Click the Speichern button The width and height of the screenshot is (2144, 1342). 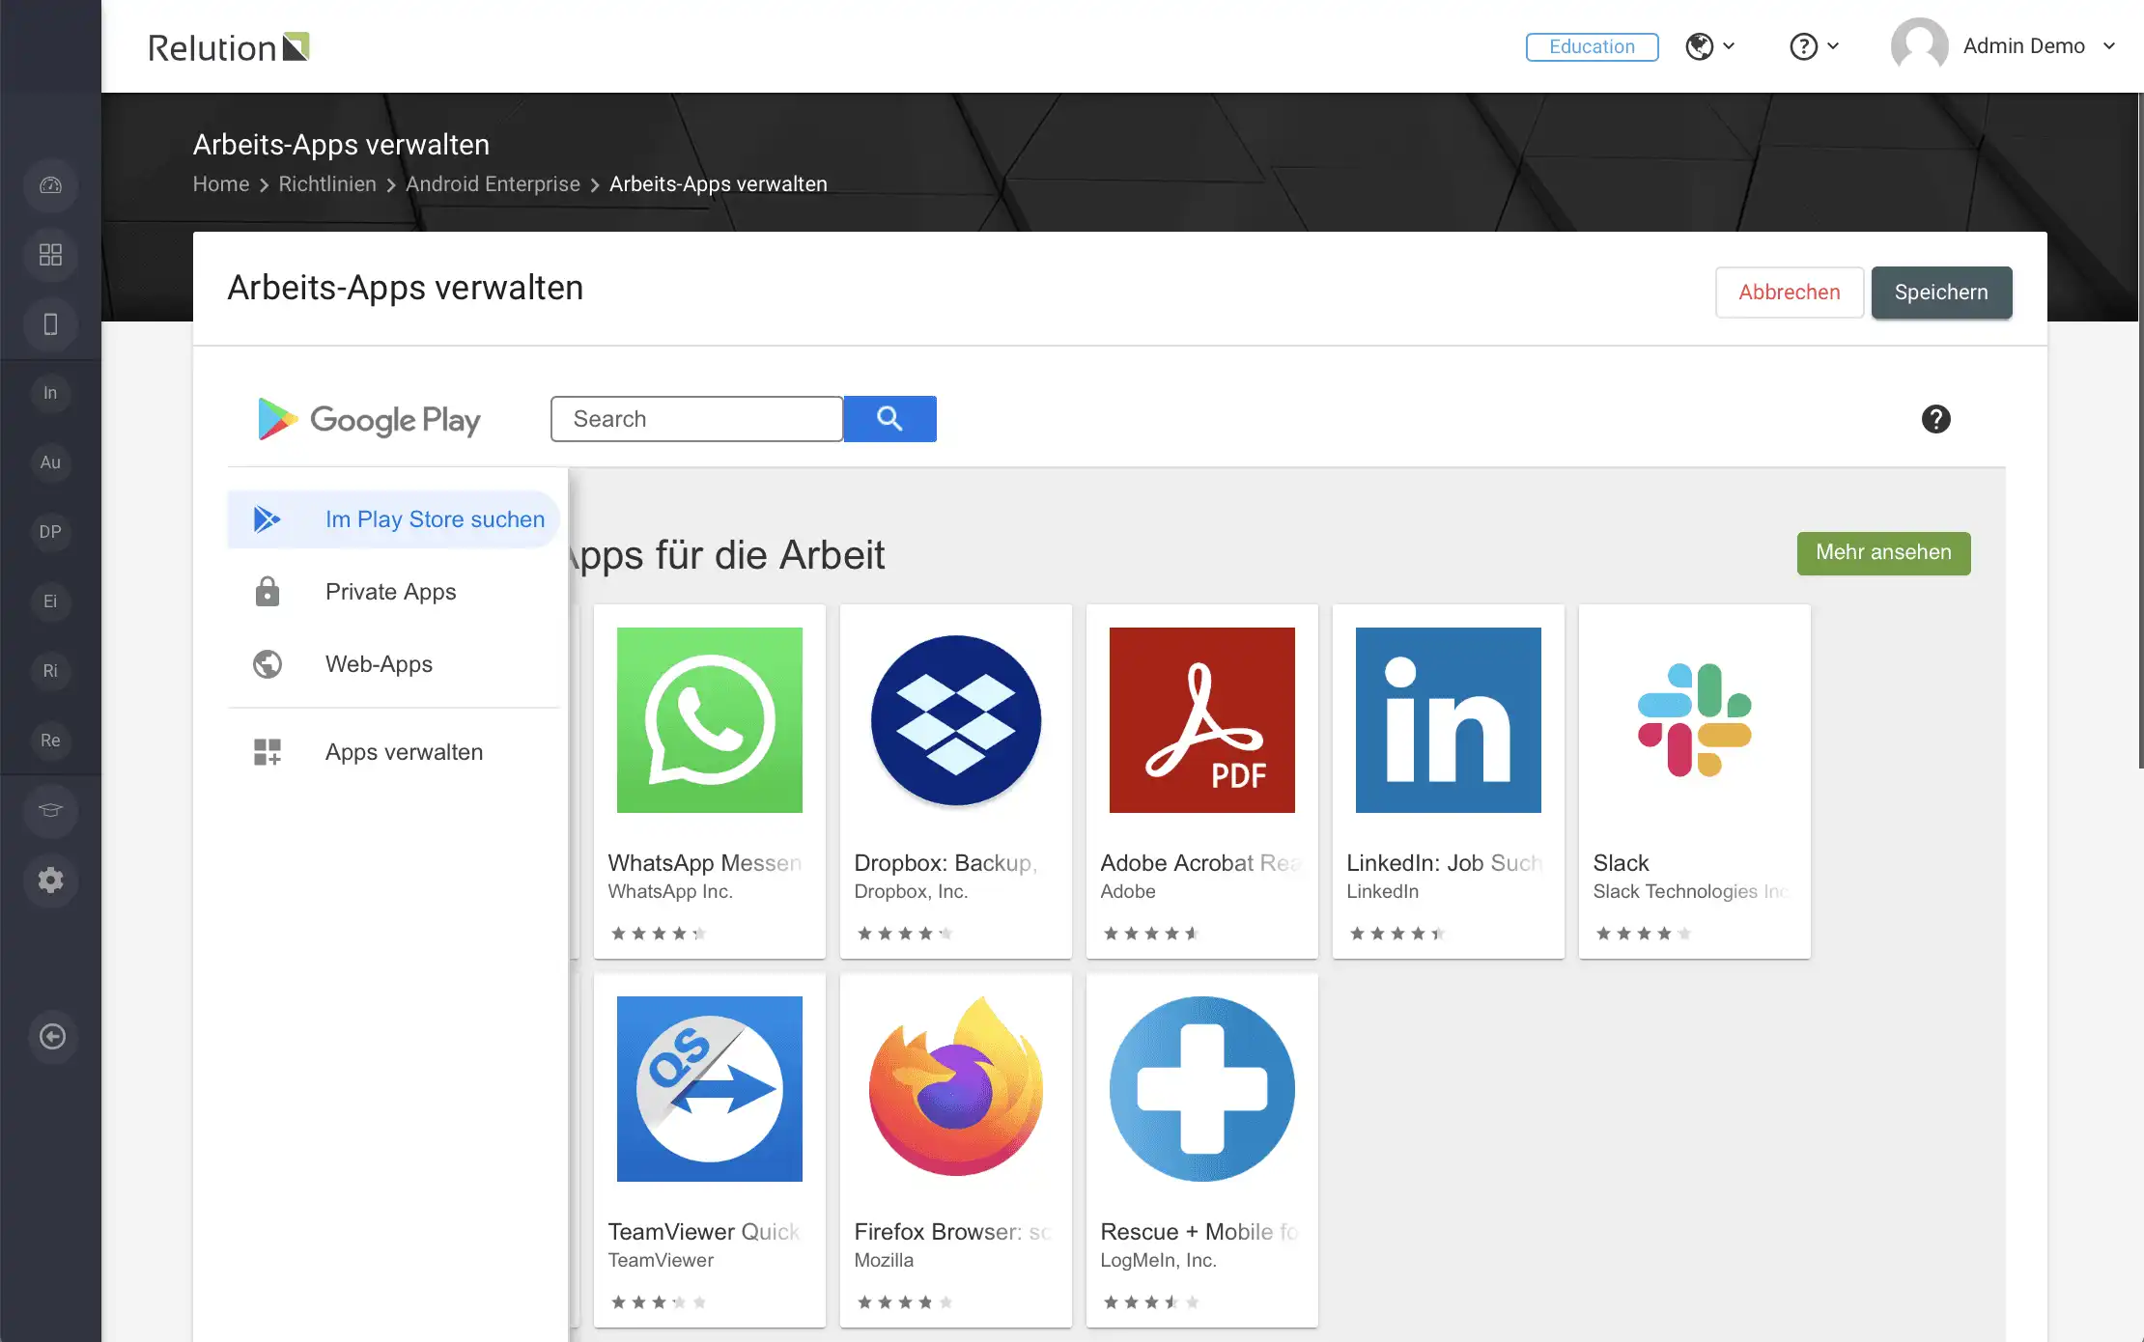coord(1941,293)
